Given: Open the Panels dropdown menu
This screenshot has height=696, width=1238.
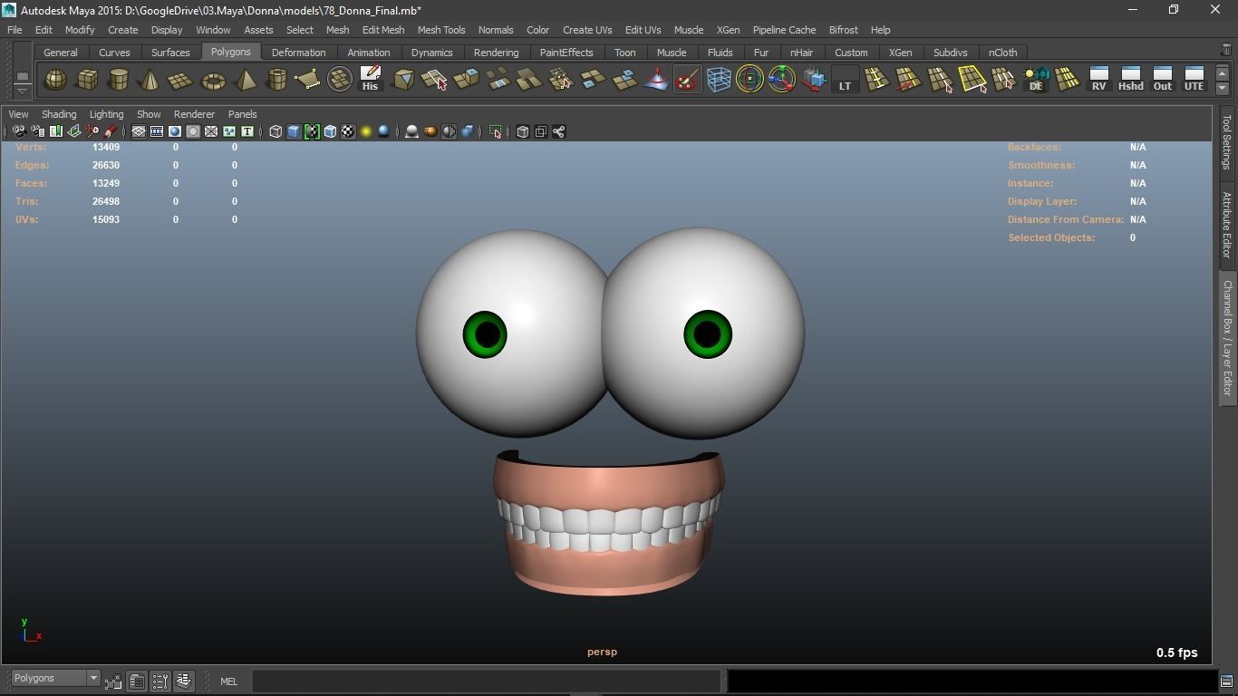Looking at the screenshot, I should (x=242, y=114).
